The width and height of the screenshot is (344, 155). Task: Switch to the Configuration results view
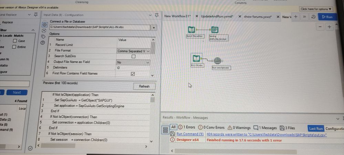[334, 129]
